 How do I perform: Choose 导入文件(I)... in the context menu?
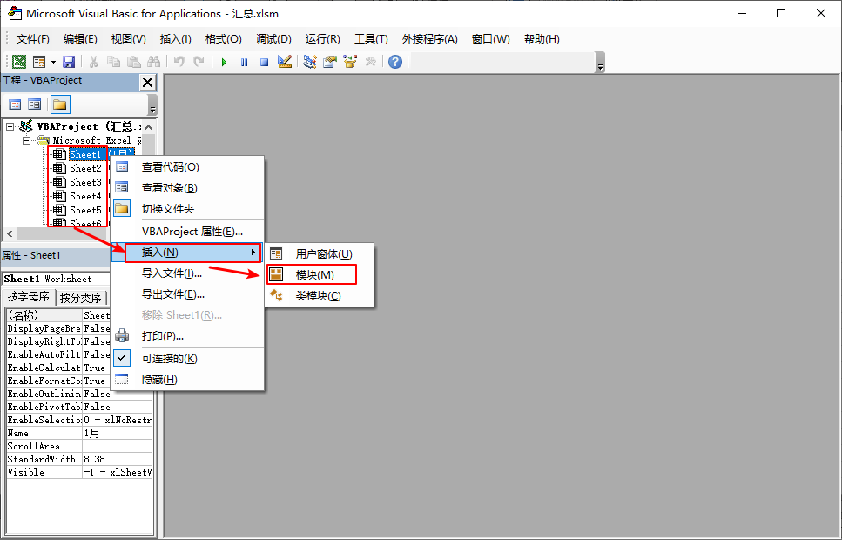click(x=187, y=273)
